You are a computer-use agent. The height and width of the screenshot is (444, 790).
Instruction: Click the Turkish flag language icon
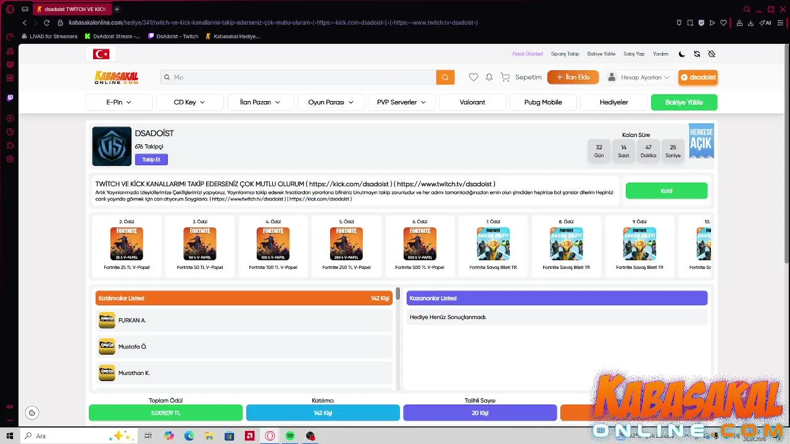[101, 54]
